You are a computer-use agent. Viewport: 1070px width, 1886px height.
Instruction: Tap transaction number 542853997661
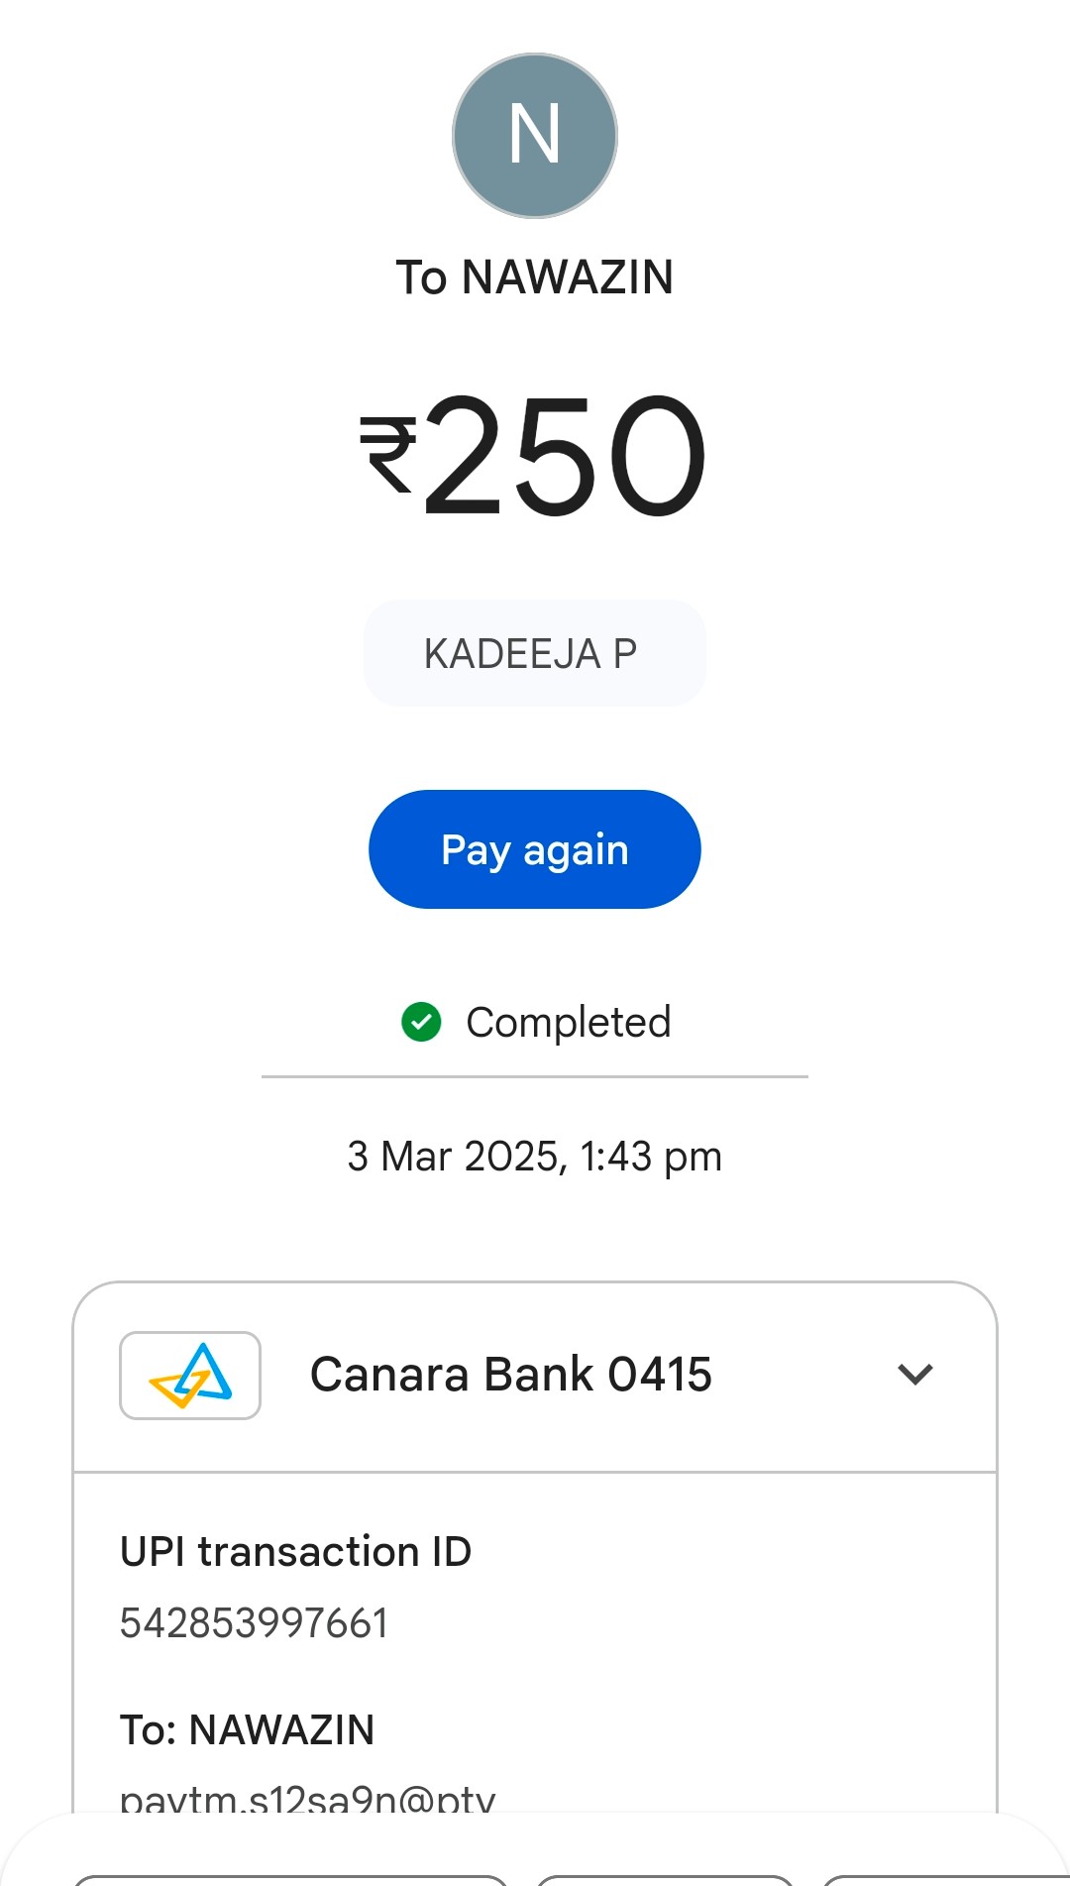point(255,1623)
